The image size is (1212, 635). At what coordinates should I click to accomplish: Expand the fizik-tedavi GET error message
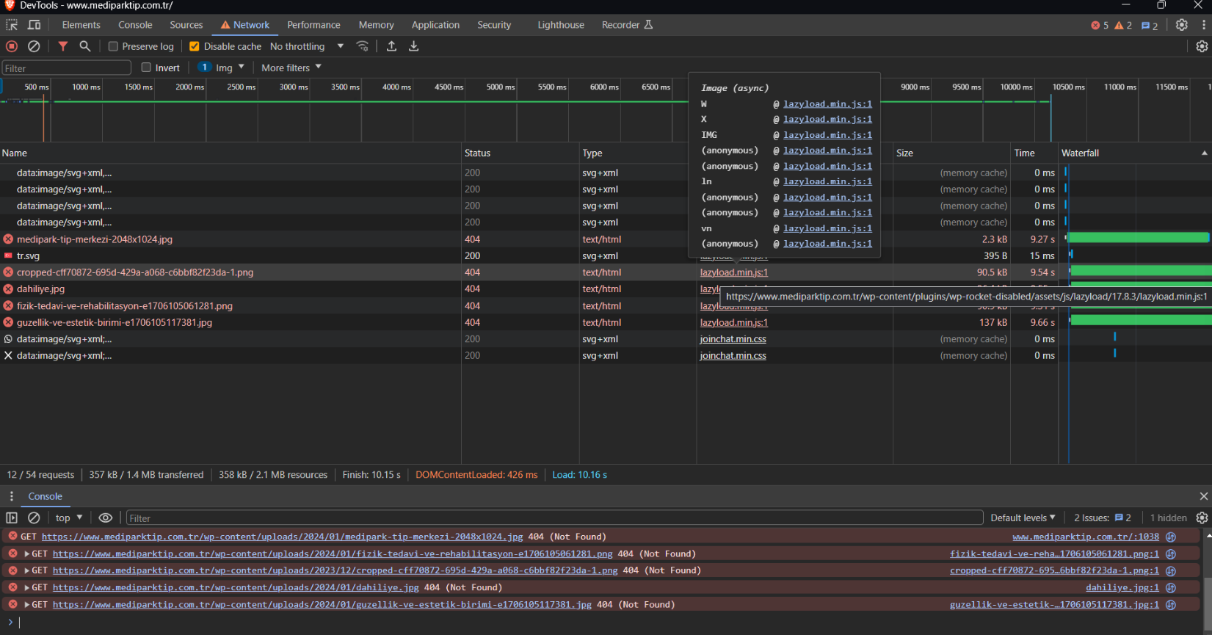[x=27, y=554]
